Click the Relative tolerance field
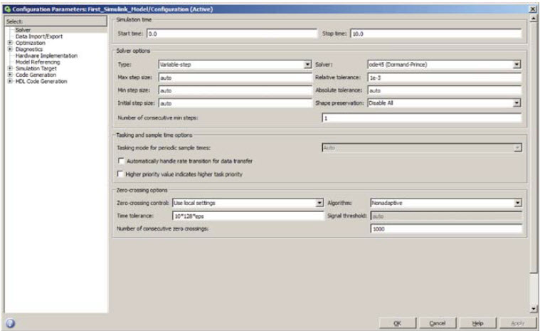The width and height of the screenshot is (540, 331). point(444,78)
